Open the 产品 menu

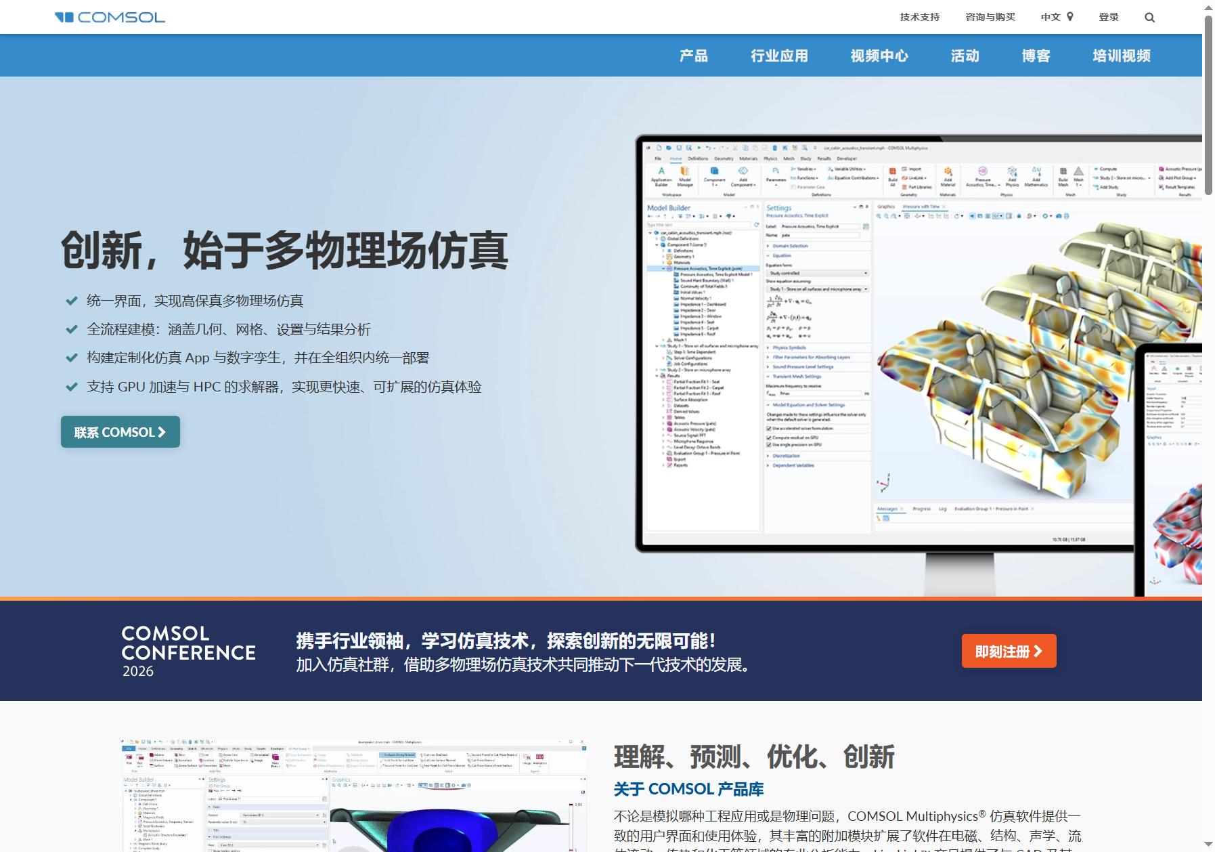pyautogui.click(x=694, y=56)
